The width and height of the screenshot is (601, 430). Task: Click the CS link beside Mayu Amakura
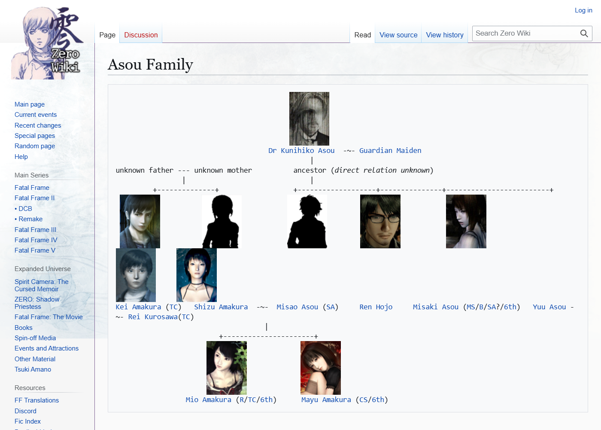tap(364, 400)
